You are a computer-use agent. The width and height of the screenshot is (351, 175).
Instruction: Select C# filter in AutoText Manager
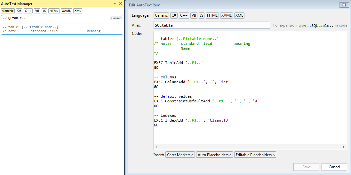[x=19, y=11]
